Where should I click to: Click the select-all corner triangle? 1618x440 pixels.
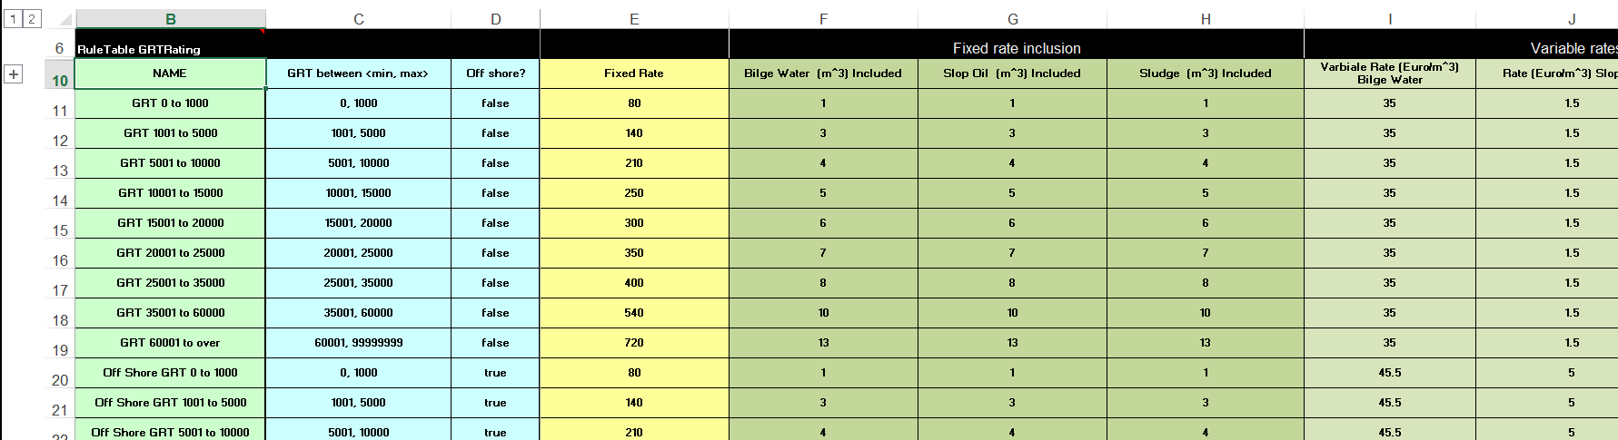65,19
